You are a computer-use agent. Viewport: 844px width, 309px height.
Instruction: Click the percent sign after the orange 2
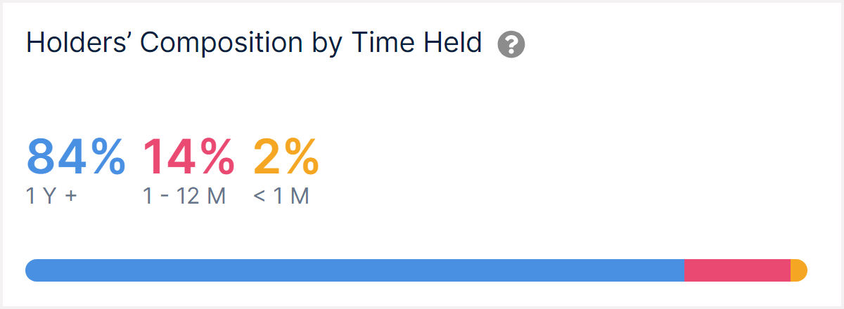click(301, 157)
